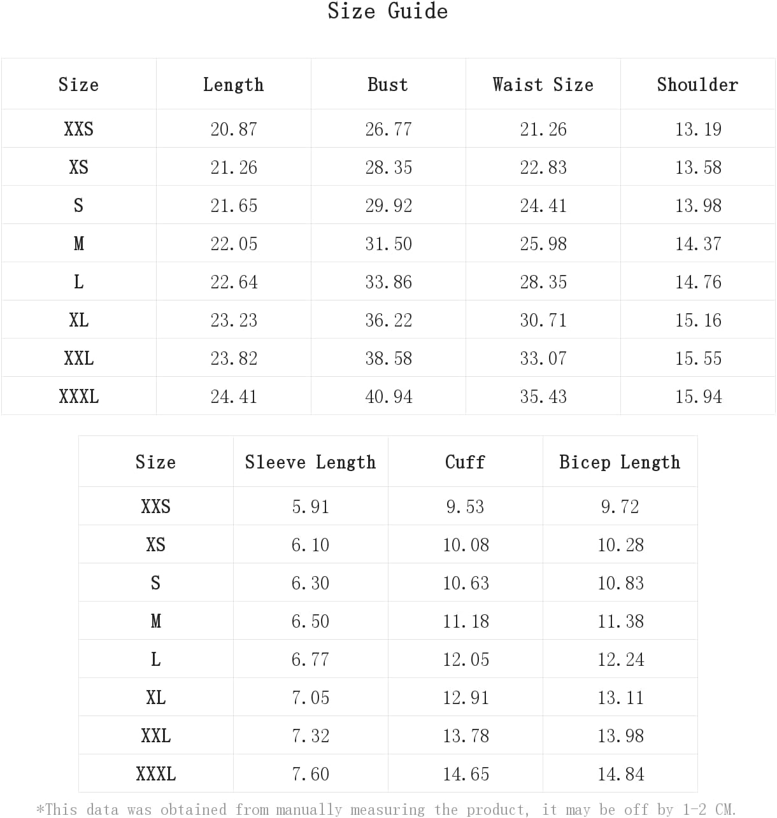
Task: Click the Sleeve Length column header
Action: coord(310,462)
